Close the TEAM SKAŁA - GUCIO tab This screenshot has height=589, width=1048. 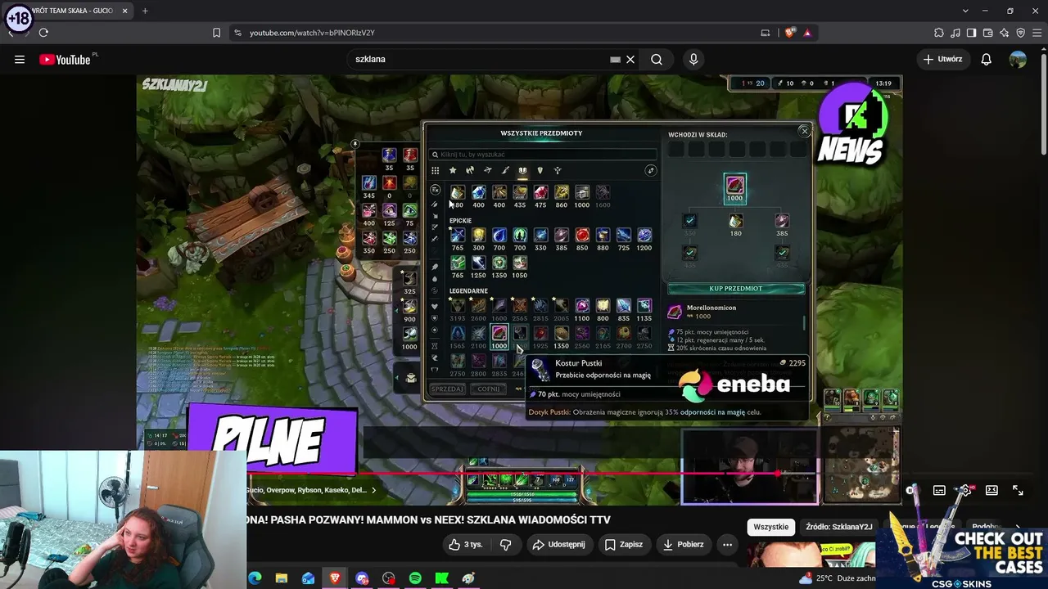(x=124, y=11)
